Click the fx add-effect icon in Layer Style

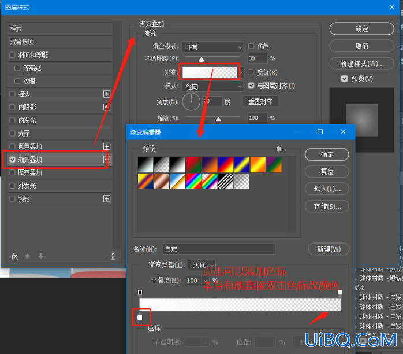click(14, 256)
